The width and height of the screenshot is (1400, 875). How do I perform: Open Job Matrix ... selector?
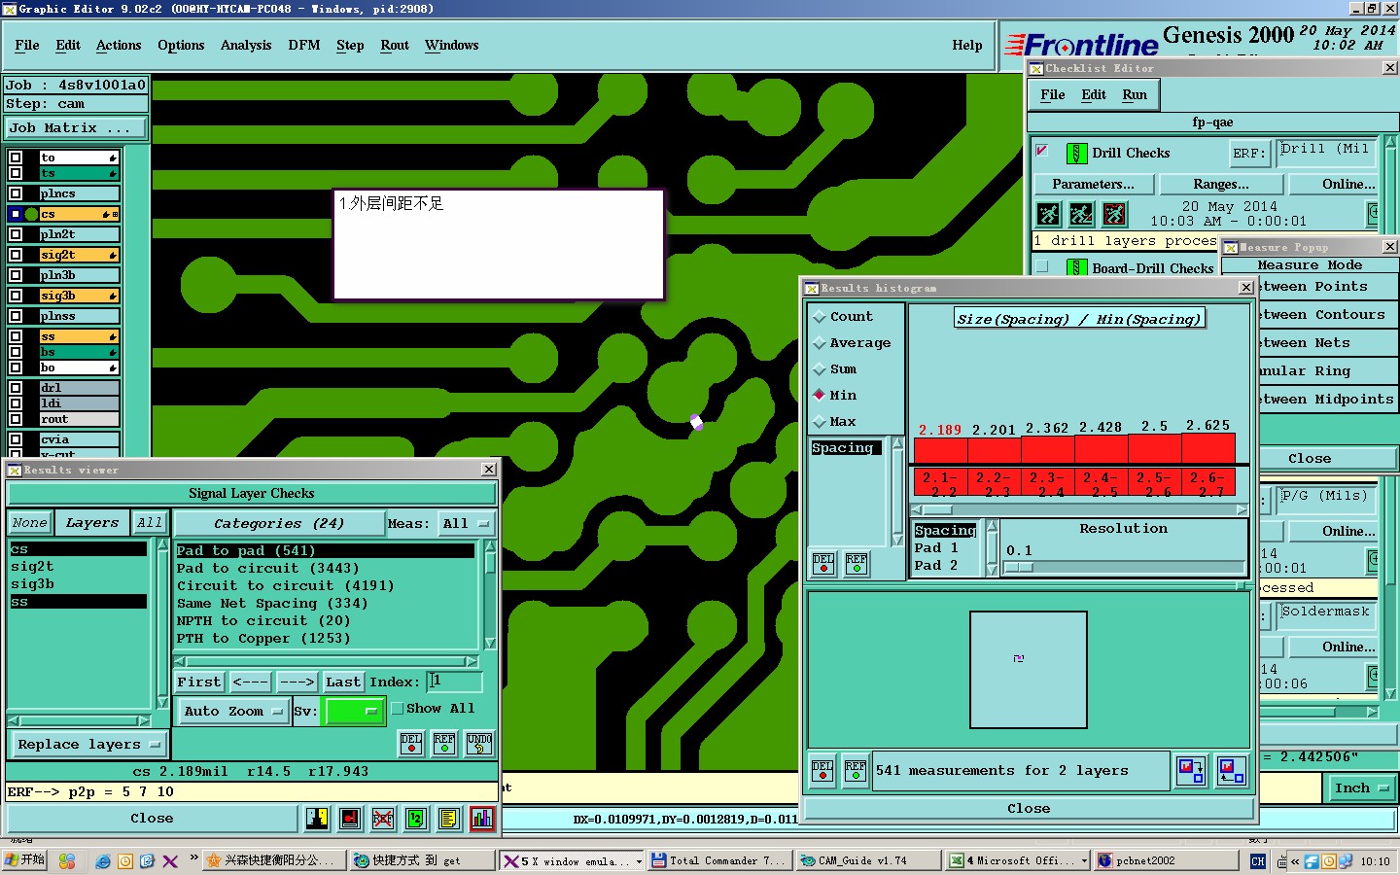77,128
